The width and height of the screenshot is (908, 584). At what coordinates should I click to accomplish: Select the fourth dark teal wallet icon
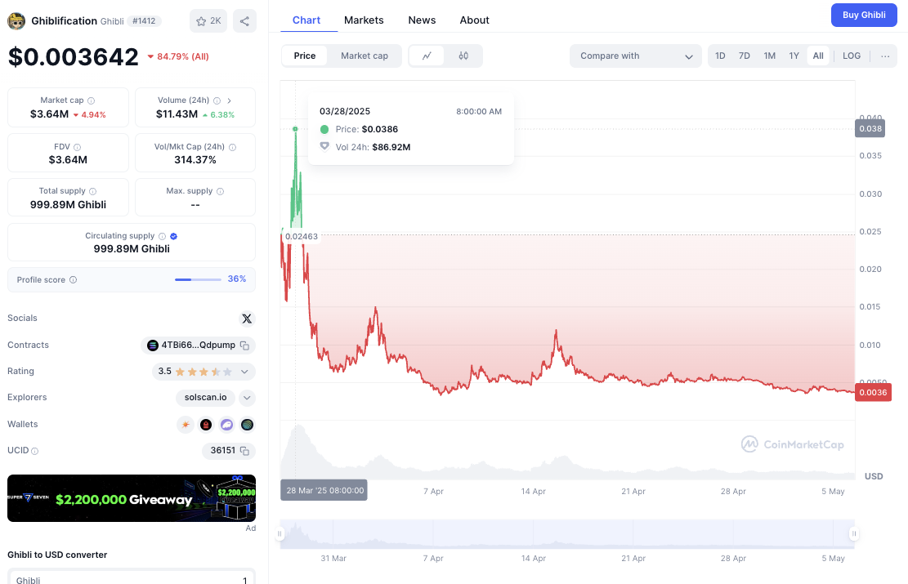click(x=248, y=425)
